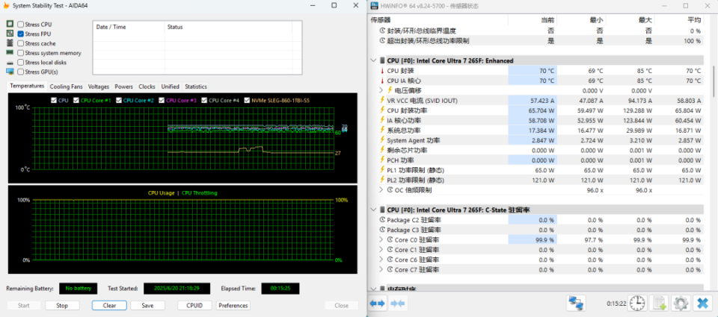Screen dimensions: 718x317
Task: Enable Stress cache checkbox
Action: [x=21, y=43]
